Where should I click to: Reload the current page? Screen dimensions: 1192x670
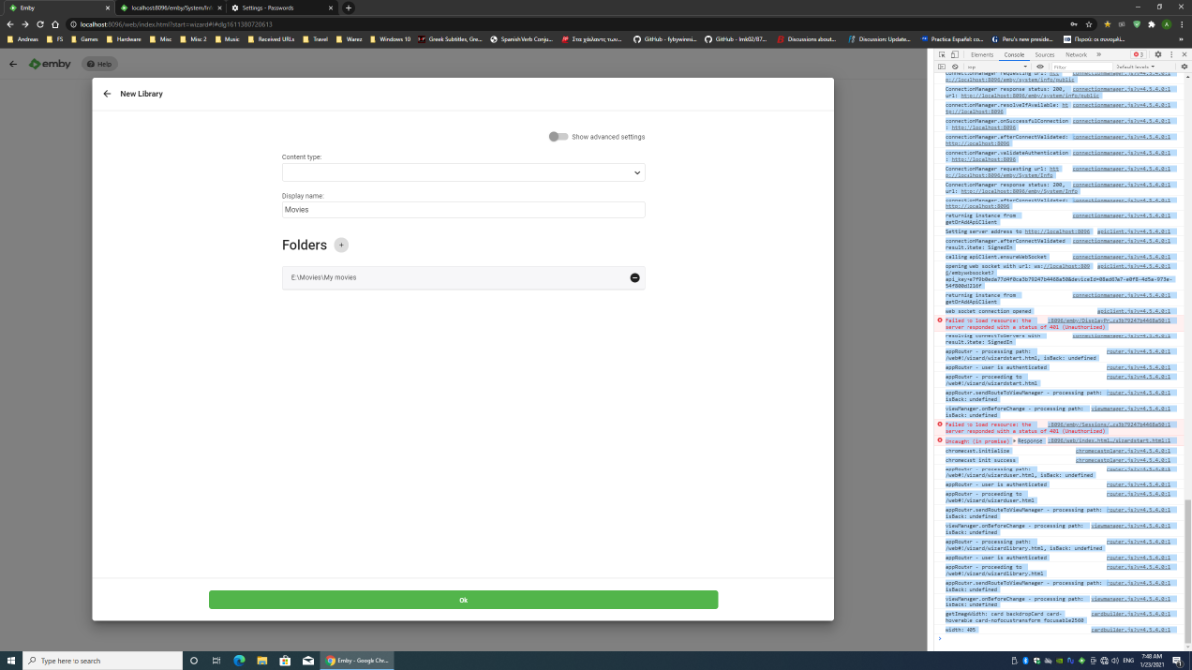tap(42, 24)
